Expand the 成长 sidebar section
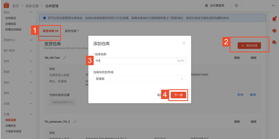This screenshot has height=139, width=279. point(31,83)
